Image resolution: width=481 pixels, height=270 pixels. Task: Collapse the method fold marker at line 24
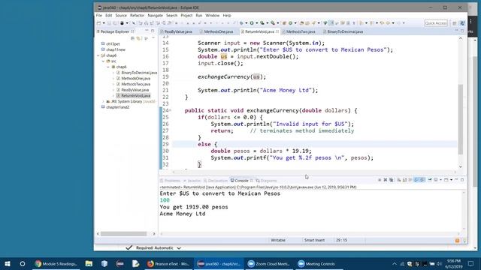(171, 110)
